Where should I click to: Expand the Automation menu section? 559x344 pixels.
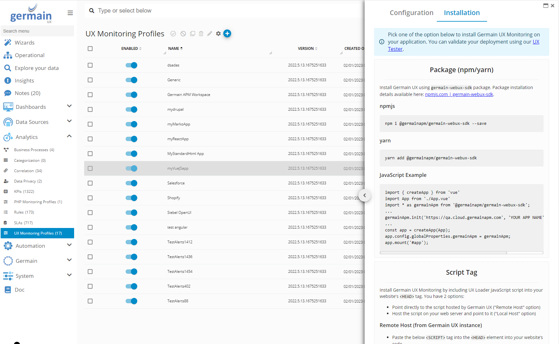tap(69, 245)
